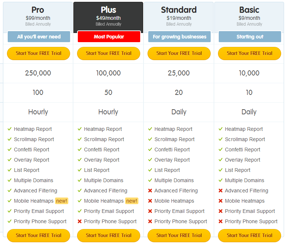This screenshot has width=287, height=247.
Task: Click the top Standard plan free trial button
Action: tap(179, 54)
